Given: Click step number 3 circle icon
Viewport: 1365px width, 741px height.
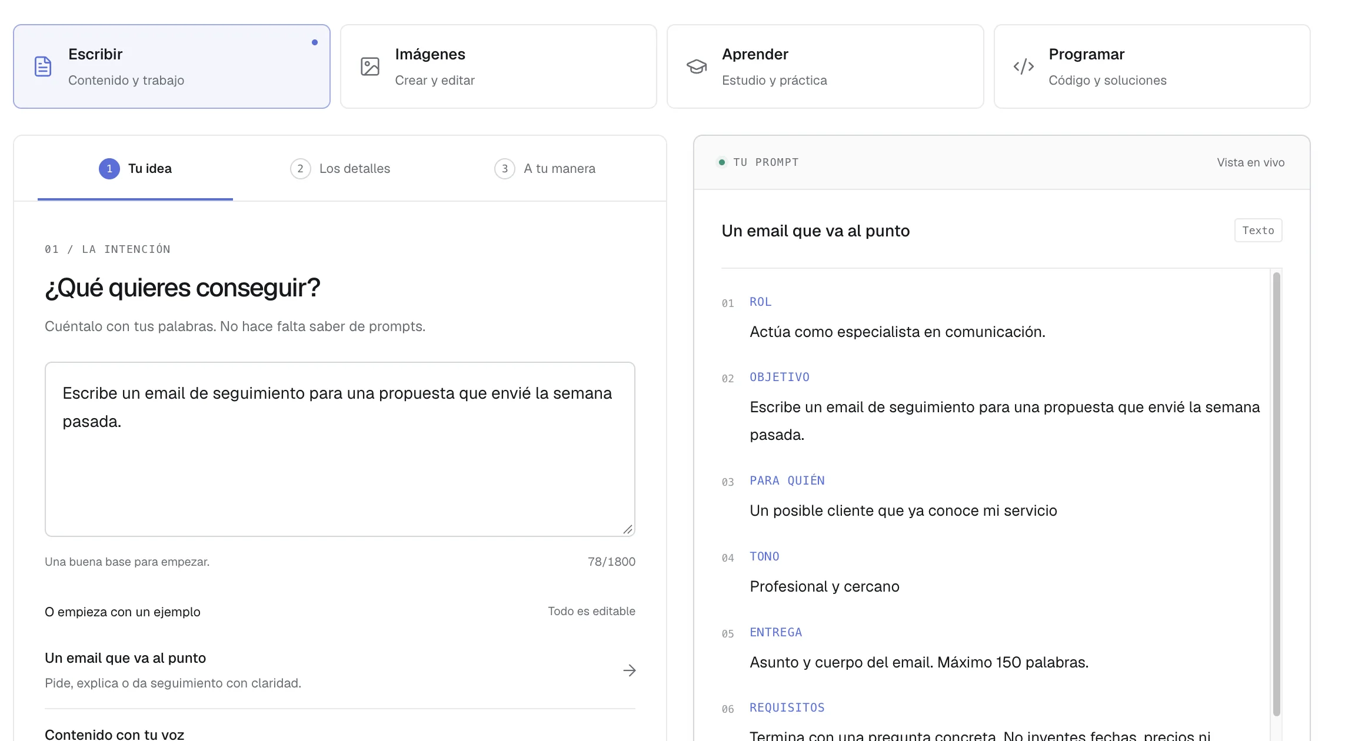Looking at the screenshot, I should pyautogui.click(x=505, y=169).
